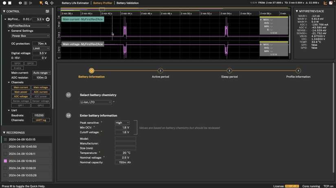The width and height of the screenshot is (336, 188).
Task: Click the GPO2 button
Action: (x=31, y=63)
